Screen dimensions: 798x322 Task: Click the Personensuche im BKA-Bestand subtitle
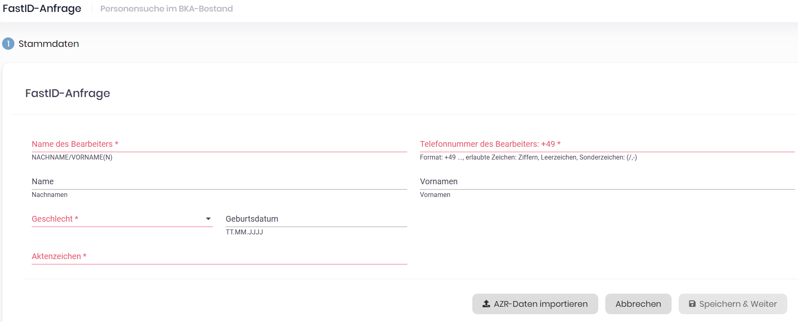coord(166,9)
